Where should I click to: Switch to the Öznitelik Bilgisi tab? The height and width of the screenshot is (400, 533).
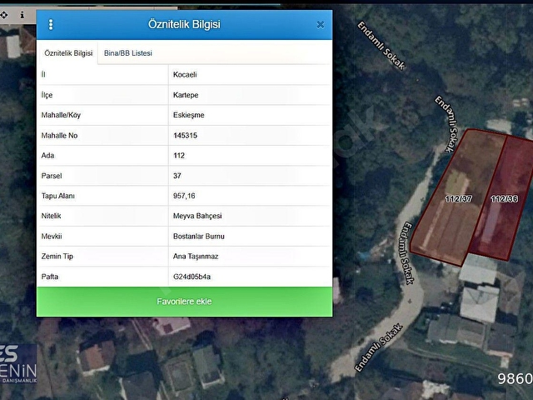pos(68,53)
